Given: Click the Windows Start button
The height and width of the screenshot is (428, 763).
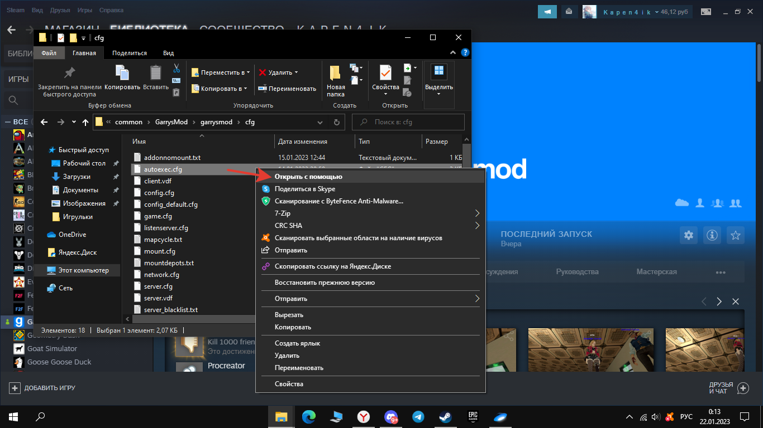Looking at the screenshot, I should point(13,416).
